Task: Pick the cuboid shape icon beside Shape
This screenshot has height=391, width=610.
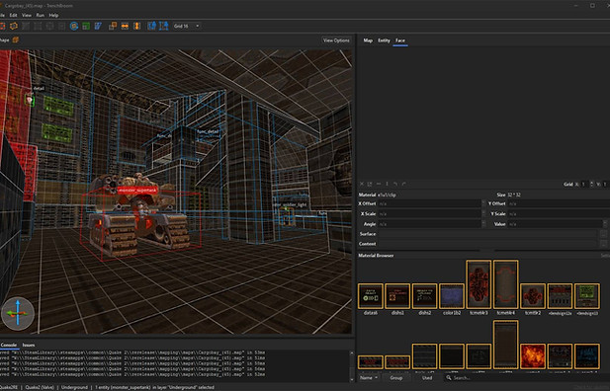Action: pyautogui.click(x=16, y=39)
